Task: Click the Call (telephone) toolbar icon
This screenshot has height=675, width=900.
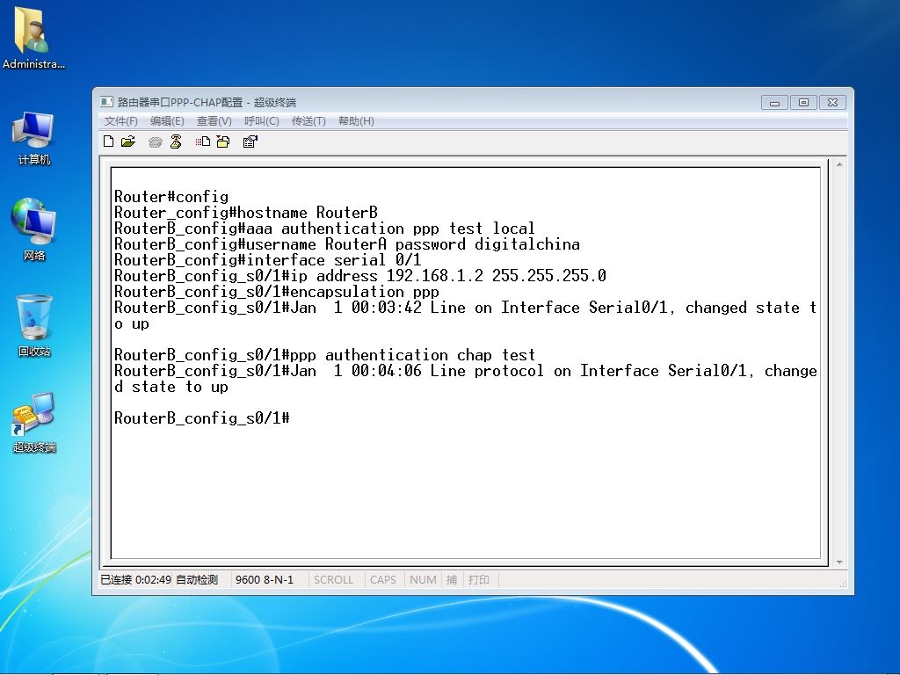Action: [x=155, y=142]
